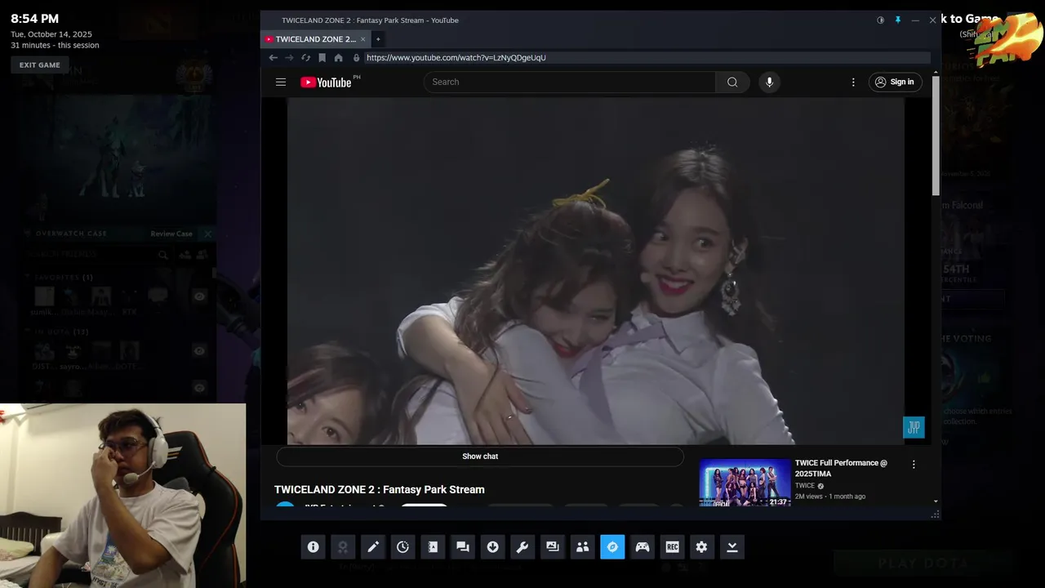Open the notes pencil icon
The width and height of the screenshot is (1045, 588).
[373, 547]
